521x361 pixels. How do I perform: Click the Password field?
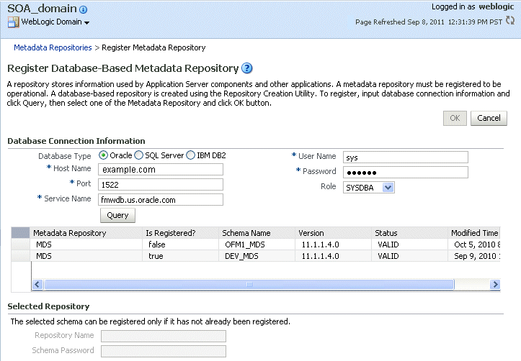(406, 173)
